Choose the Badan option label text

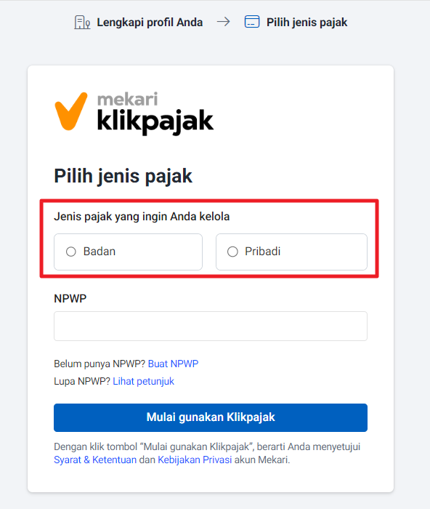[100, 252]
